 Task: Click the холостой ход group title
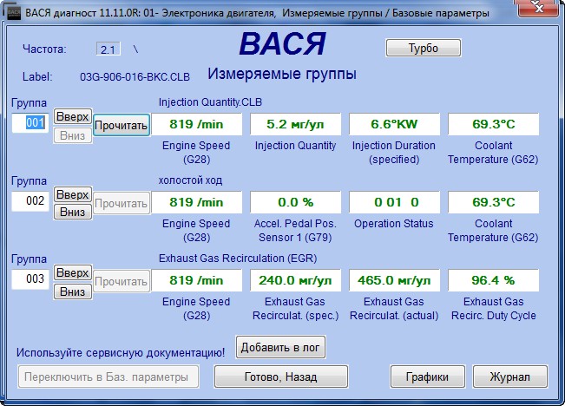click(190, 180)
